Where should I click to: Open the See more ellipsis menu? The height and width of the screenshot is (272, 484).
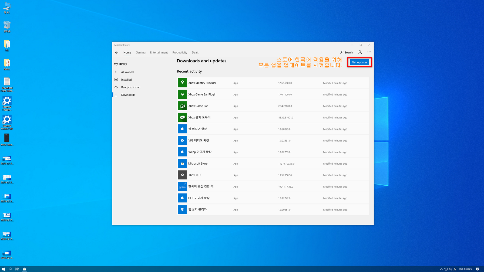coord(369,52)
